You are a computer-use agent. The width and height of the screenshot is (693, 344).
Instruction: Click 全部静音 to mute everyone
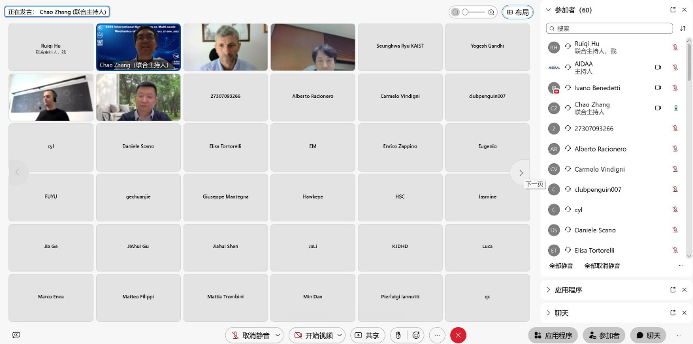click(x=561, y=266)
